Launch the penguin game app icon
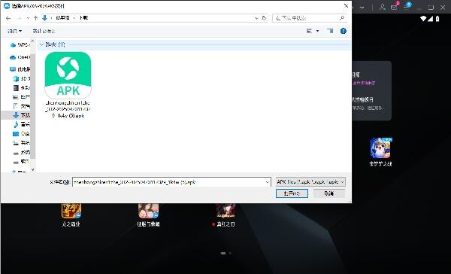Image resolution: width=451 pixels, height=274 pixels. (380, 148)
